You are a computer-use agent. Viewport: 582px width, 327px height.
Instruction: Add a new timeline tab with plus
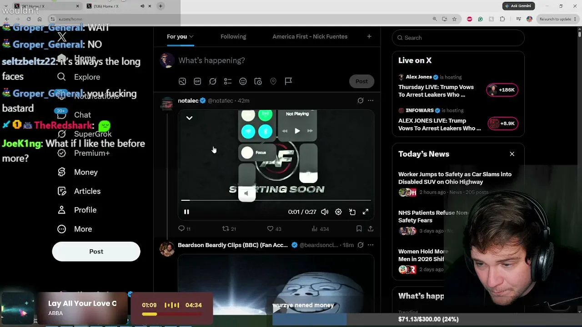tap(369, 36)
